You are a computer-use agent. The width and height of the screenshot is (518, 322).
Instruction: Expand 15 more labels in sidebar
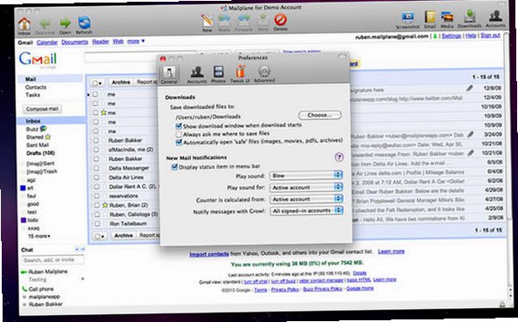(x=39, y=236)
